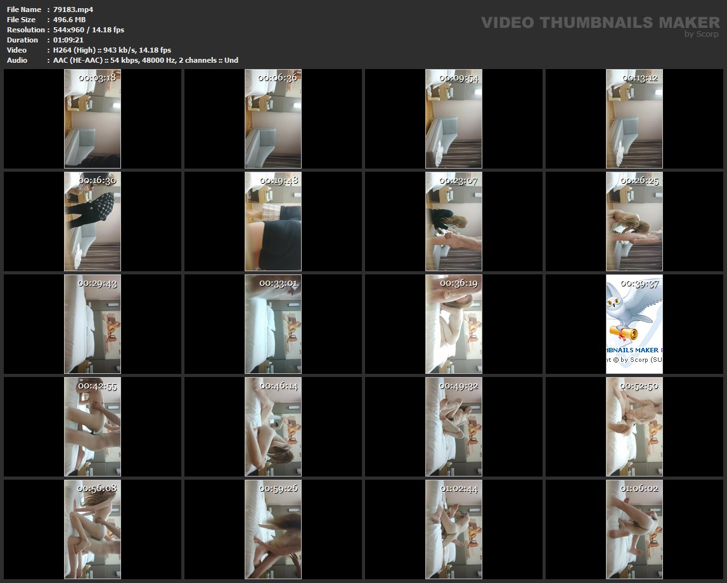
Task: Click the thumbnail timestamped 00:03:18
Action: pyautogui.click(x=93, y=119)
